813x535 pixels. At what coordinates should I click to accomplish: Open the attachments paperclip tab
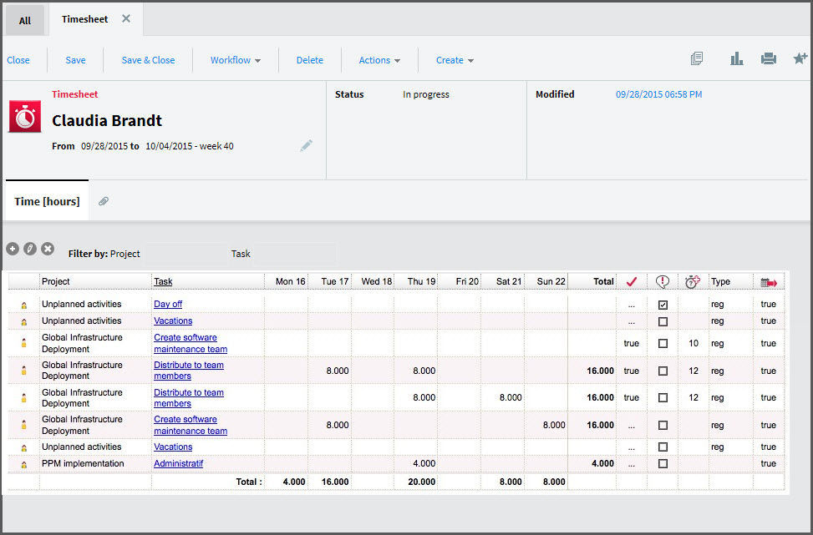pos(104,201)
